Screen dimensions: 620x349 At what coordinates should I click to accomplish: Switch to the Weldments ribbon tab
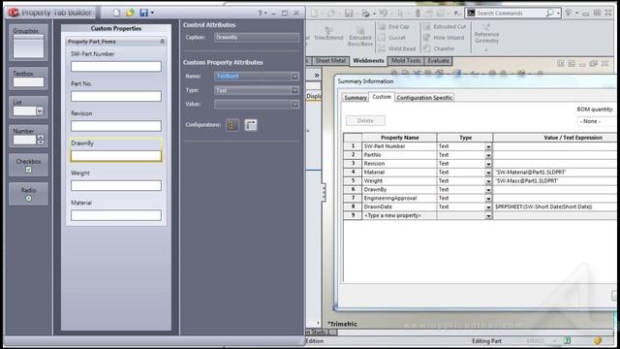pos(368,61)
